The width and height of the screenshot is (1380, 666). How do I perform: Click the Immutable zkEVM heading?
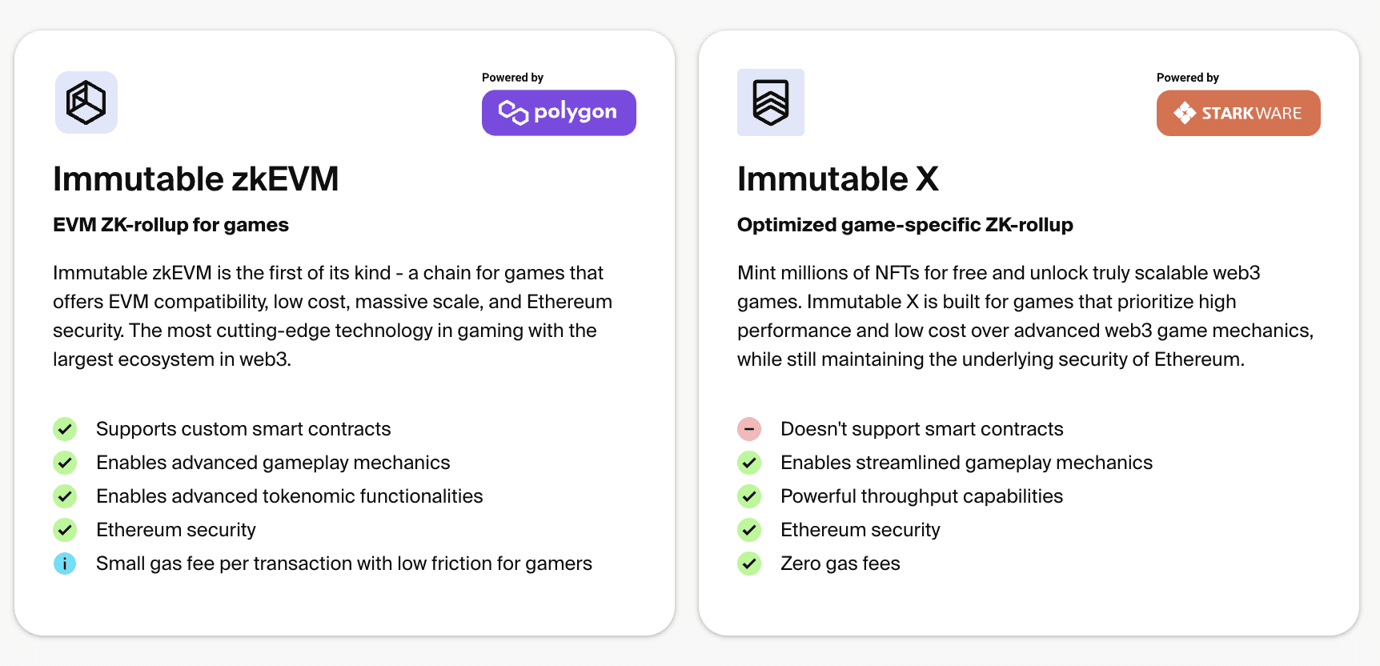click(x=196, y=179)
